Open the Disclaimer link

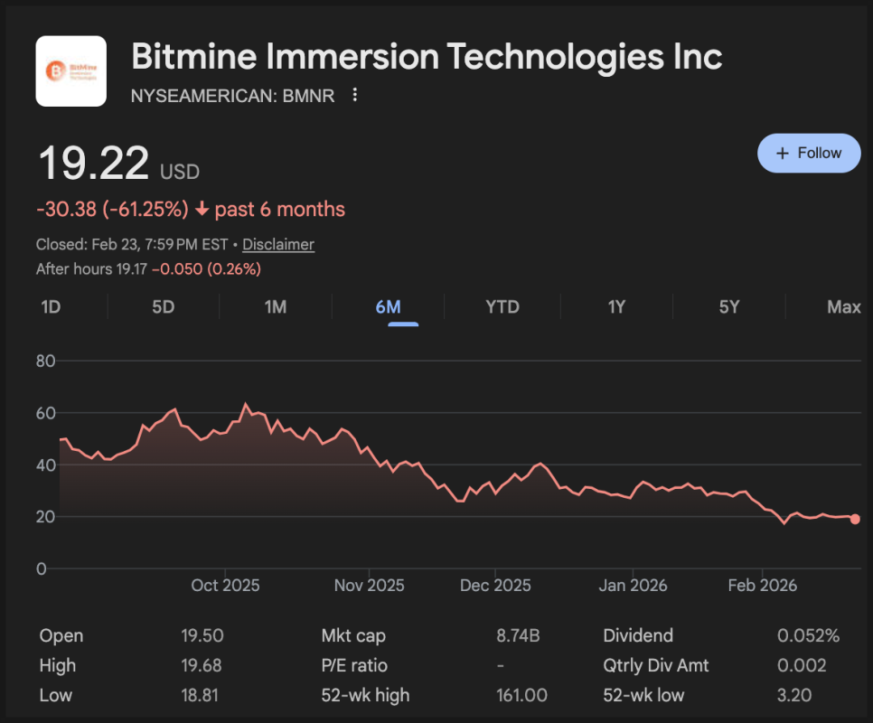278,244
